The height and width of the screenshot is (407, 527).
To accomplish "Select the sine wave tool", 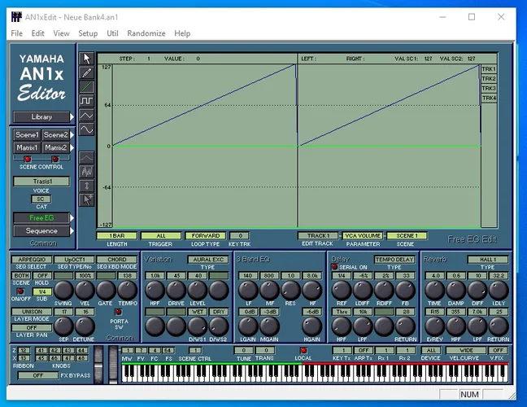I will [86, 129].
